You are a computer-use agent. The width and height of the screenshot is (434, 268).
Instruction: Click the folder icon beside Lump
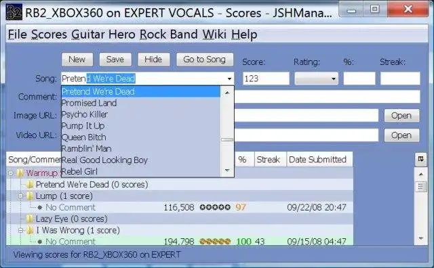[x=30, y=196]
